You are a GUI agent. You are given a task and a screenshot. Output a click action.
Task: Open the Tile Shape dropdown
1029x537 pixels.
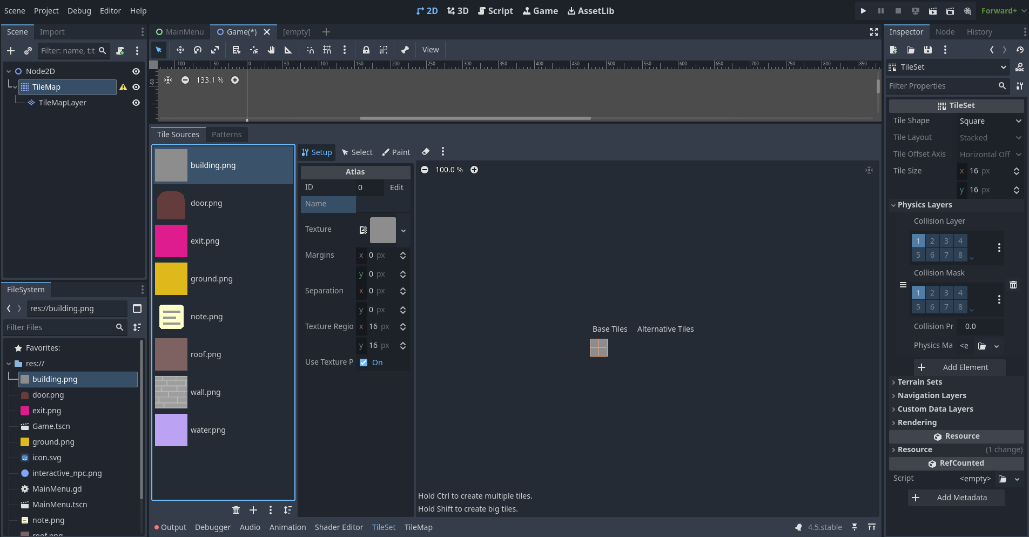(990, 121)
